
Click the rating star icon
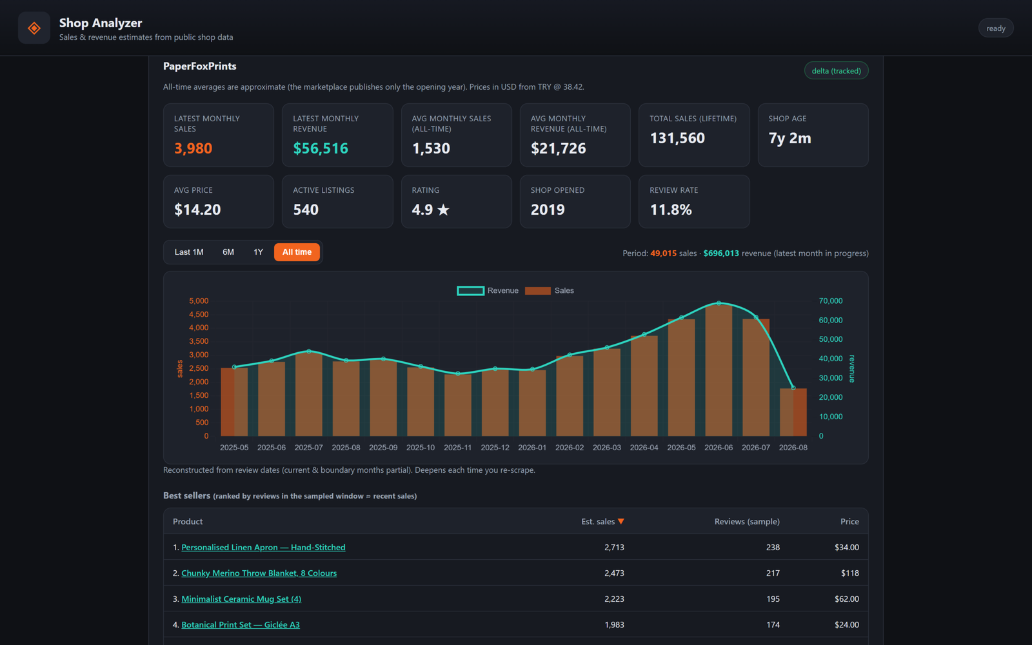[x=443, y=210]
